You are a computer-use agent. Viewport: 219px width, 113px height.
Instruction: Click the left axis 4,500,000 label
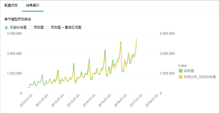14,34
